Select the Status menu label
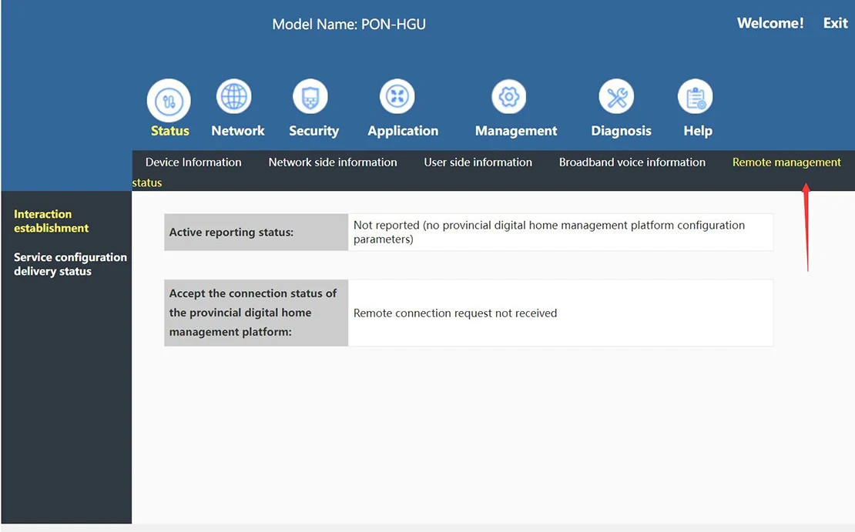This screenshot has width=855, height=532. tap(170, 131)
